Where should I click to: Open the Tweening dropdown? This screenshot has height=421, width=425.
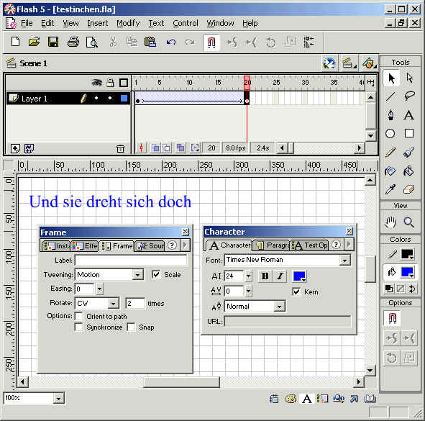click(x=138, y=275)
